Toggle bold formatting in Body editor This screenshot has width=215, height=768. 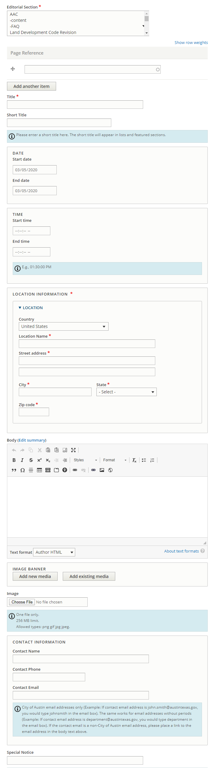tap(14, 460)
